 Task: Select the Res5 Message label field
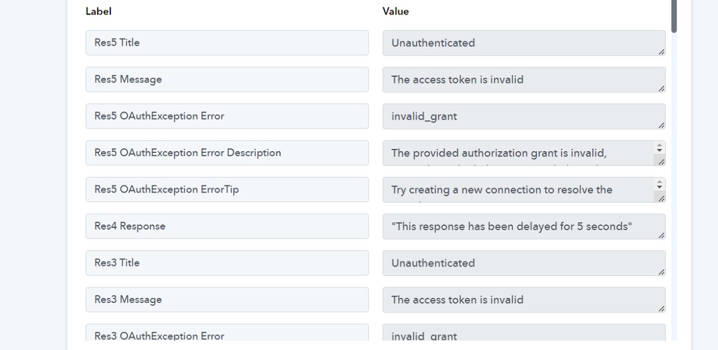(227, 80)
